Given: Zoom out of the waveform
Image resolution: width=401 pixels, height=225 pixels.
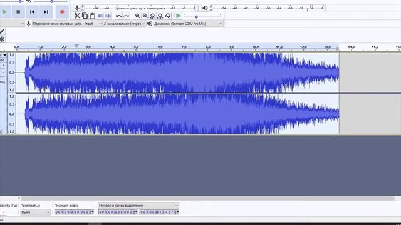Looking at the screenshot, I should pyautogui.click(x=145, y=16).
